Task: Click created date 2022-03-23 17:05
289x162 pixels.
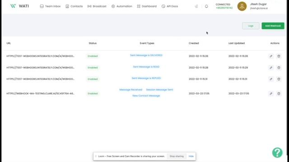Action: 199,94
